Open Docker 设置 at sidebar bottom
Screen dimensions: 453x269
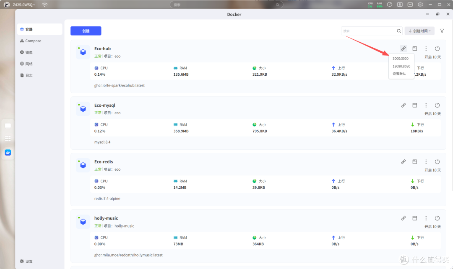tap(26, 261)
